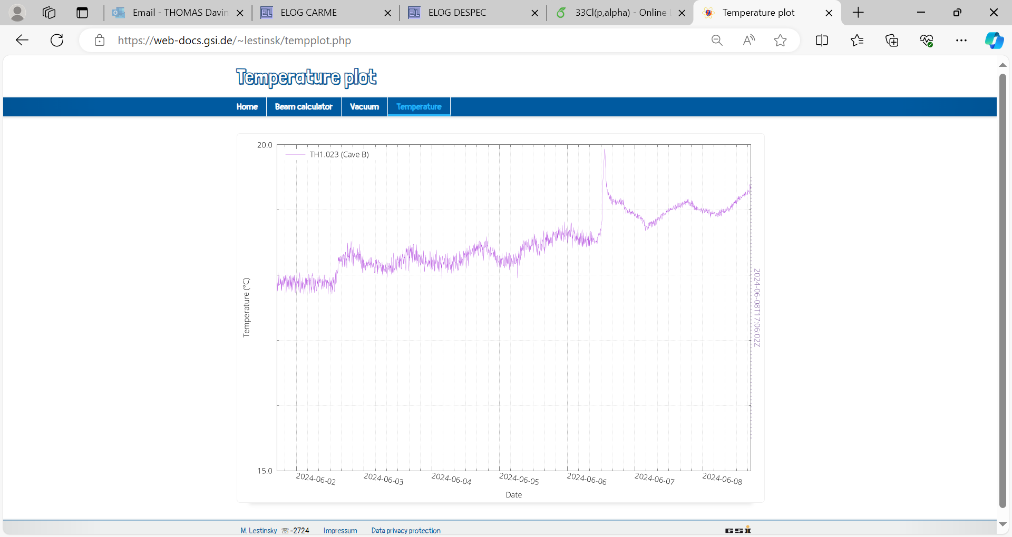Open the tab actions menu icon
The height and width of the screenshot is (537, 1012).
click(x=82, y=13)
